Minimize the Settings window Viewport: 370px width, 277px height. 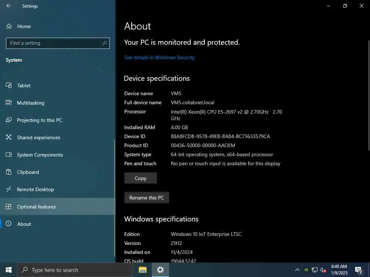(328, 6)
